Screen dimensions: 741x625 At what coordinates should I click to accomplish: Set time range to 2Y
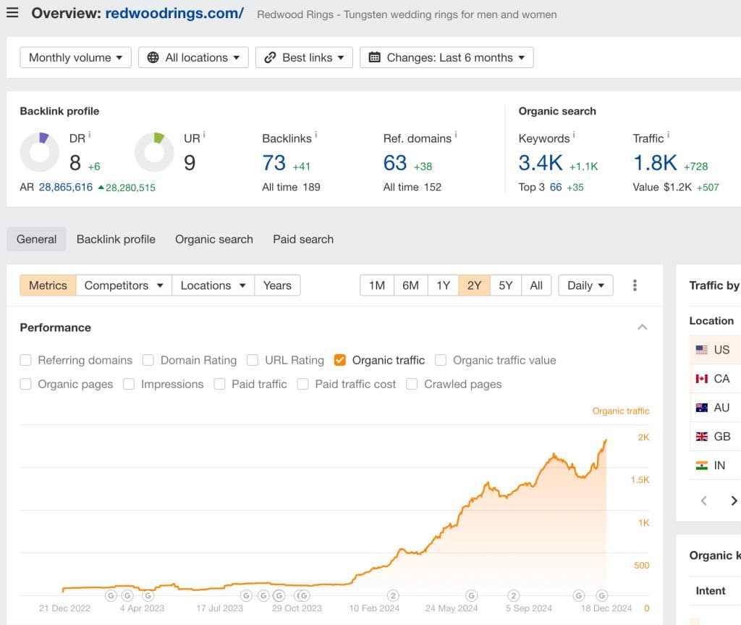coord(474,285)
